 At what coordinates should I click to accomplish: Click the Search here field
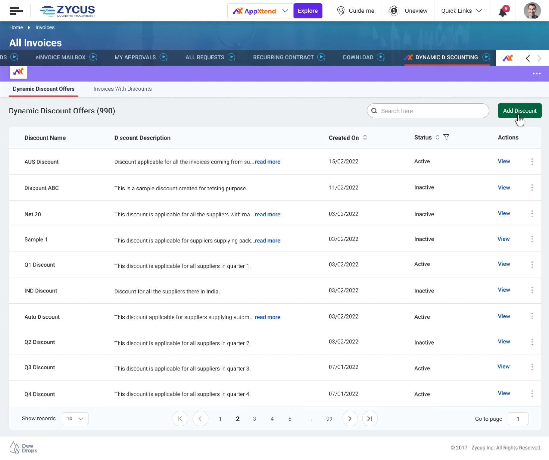pyautogui.click(x=428, y=111)
